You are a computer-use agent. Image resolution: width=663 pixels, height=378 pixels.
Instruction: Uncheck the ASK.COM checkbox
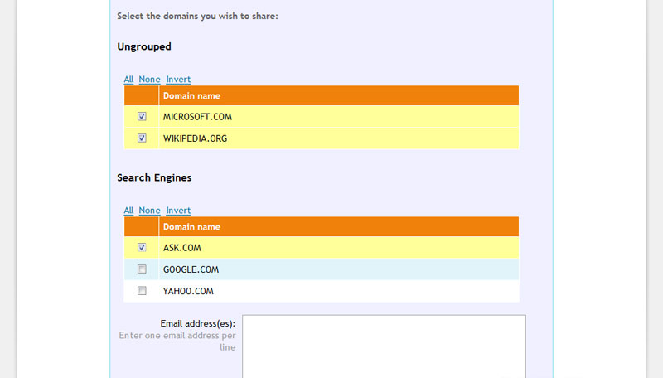142,247
